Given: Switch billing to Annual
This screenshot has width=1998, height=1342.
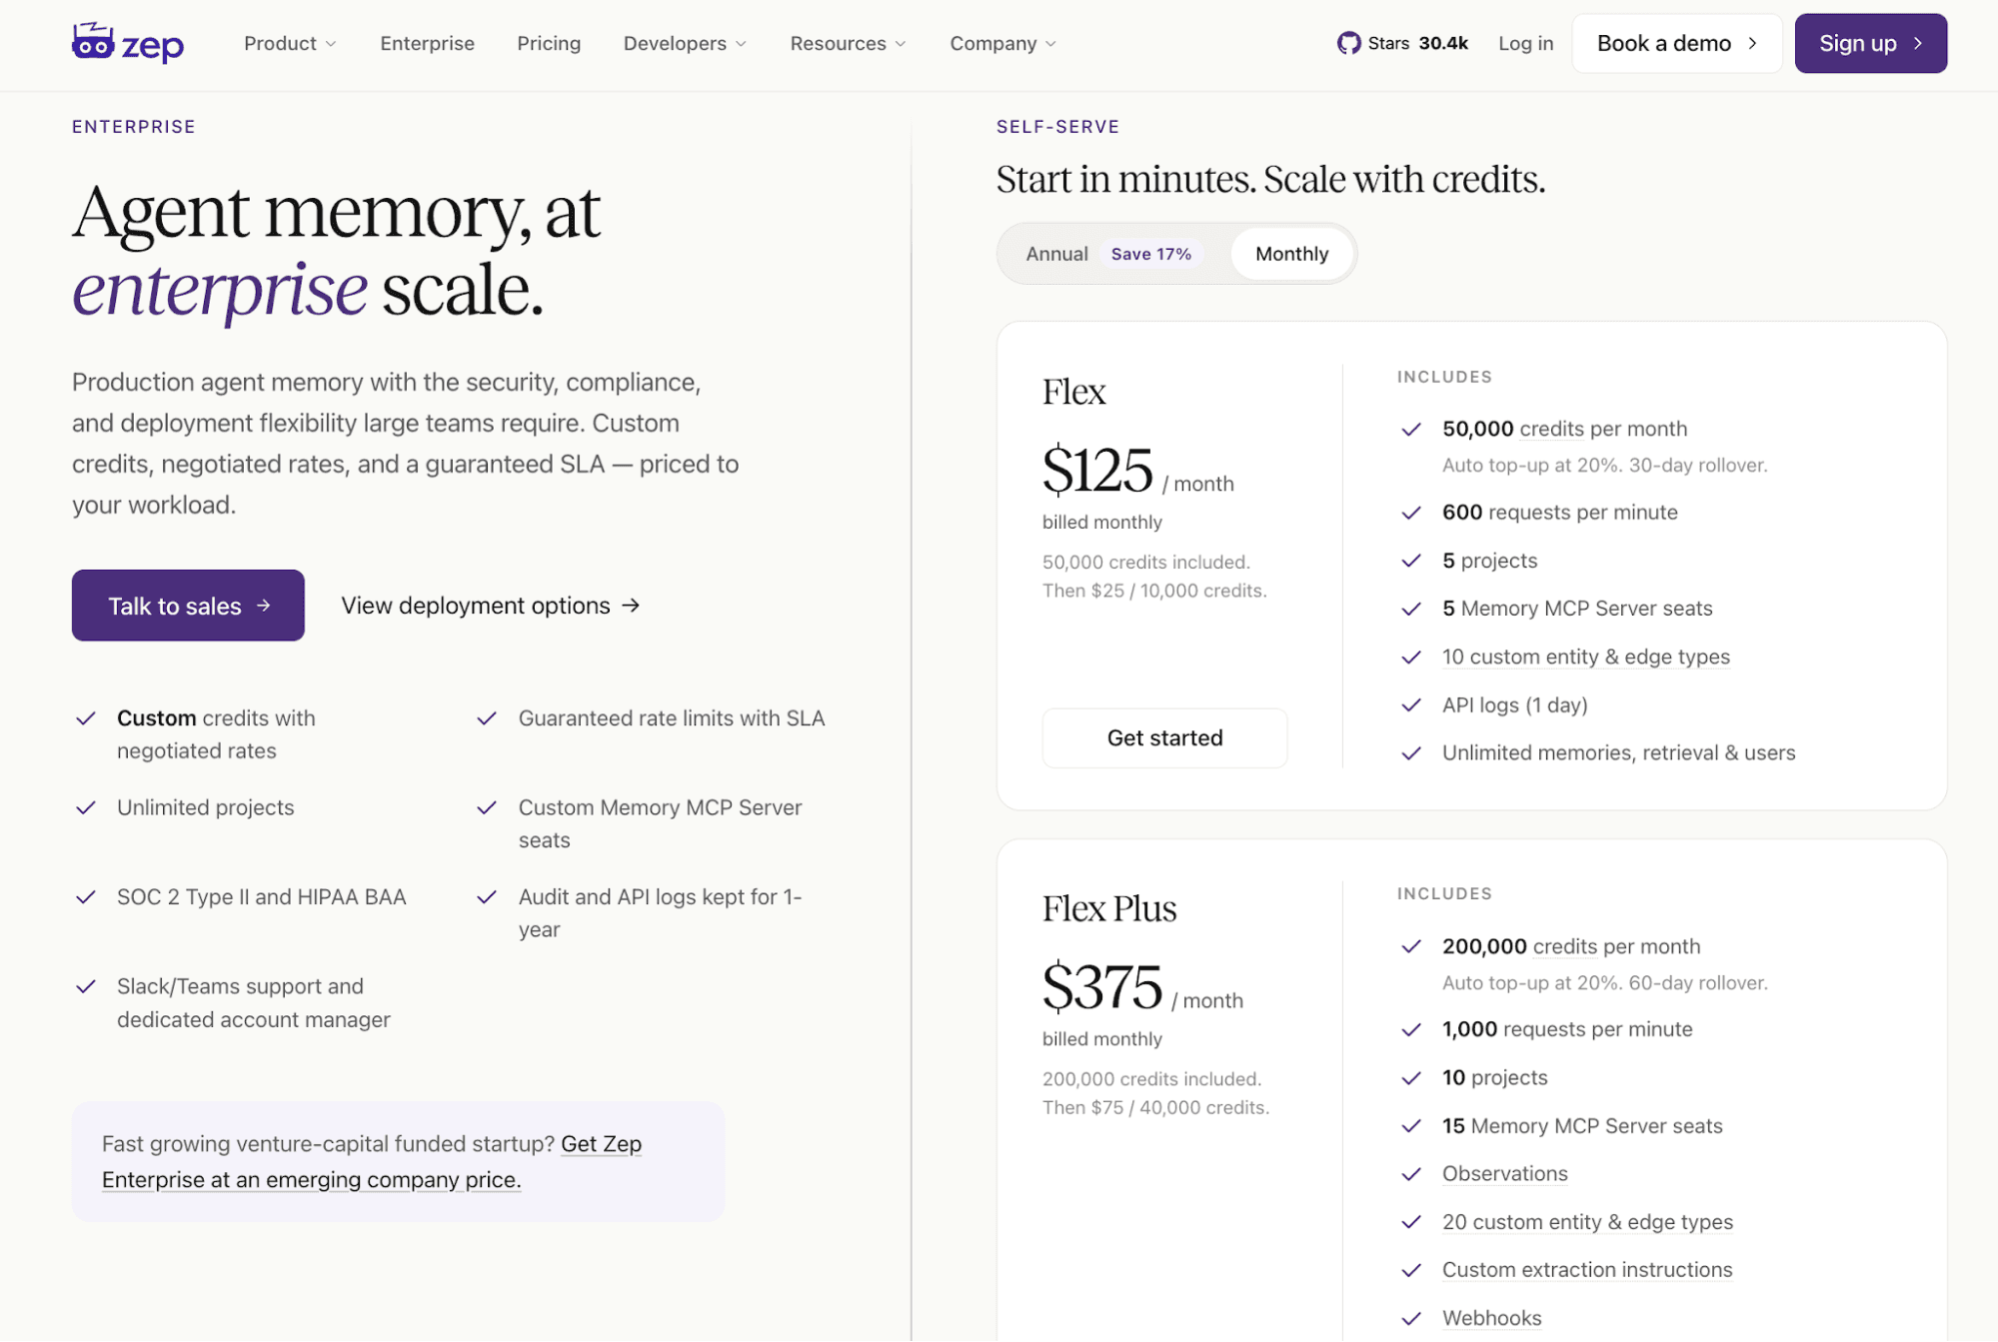Looking at the screenshot, I should tap(1056, 254).
